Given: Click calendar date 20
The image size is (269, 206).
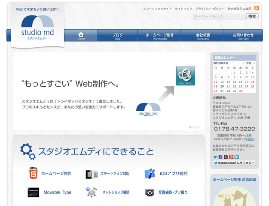Looking at the screenshot, I should pos(222,86).
